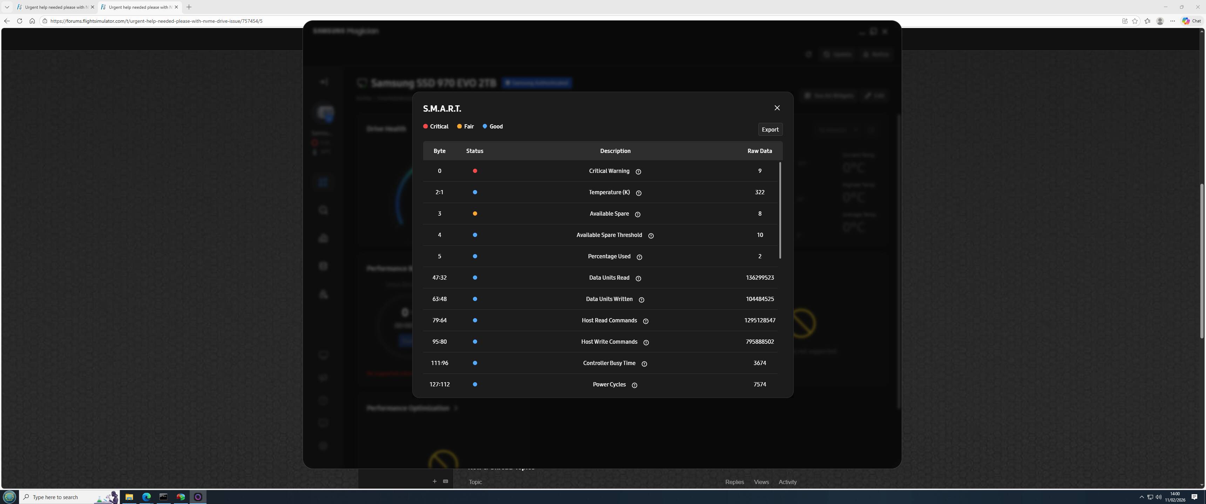Show info for Host Write Commands
The image size is (1206, 504).
pyautogui.click(x=646, y=342)
